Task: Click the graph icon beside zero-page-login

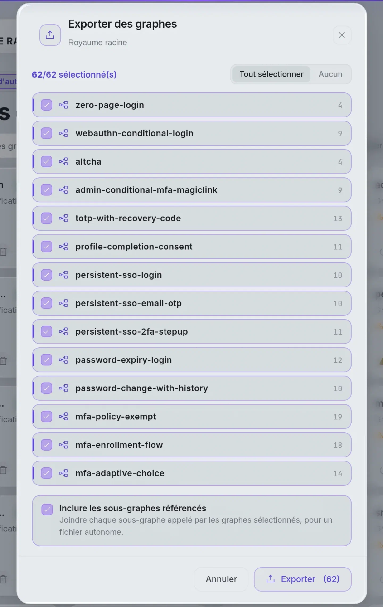Action: tap(63, 105)
